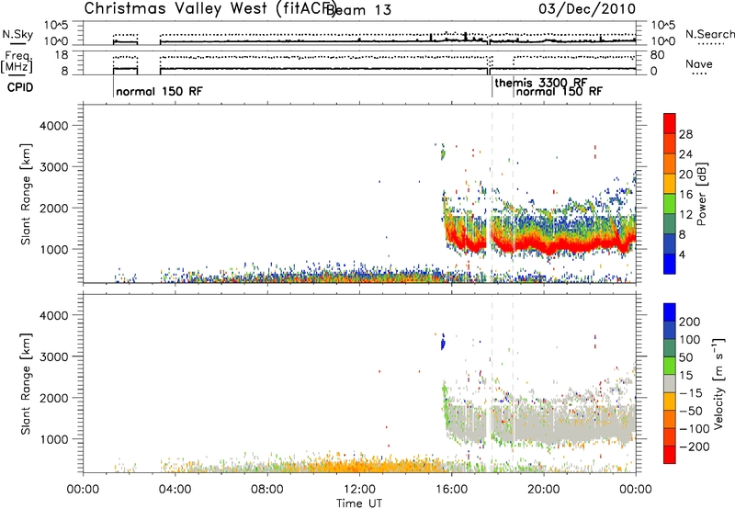The image size is (735, 509).
Task: Click the 'Christmas Valley West (fitACF)' title
Action: click(x=209, y=8)
